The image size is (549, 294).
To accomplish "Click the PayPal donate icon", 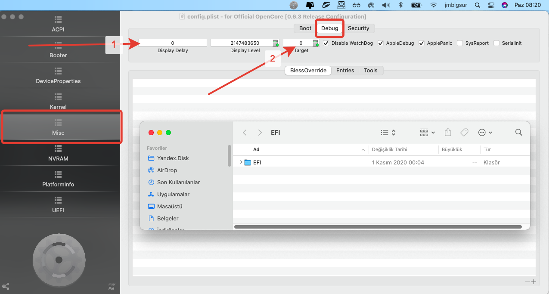I will (112, 286).
